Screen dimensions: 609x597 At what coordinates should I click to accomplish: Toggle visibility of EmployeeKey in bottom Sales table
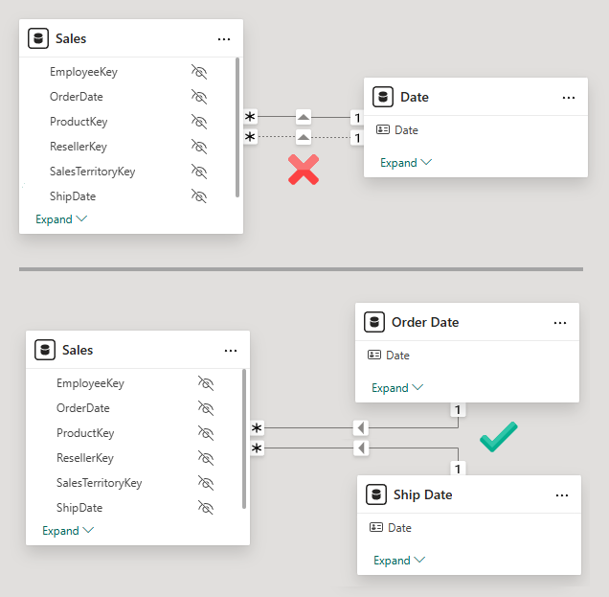tap(206, 383)
